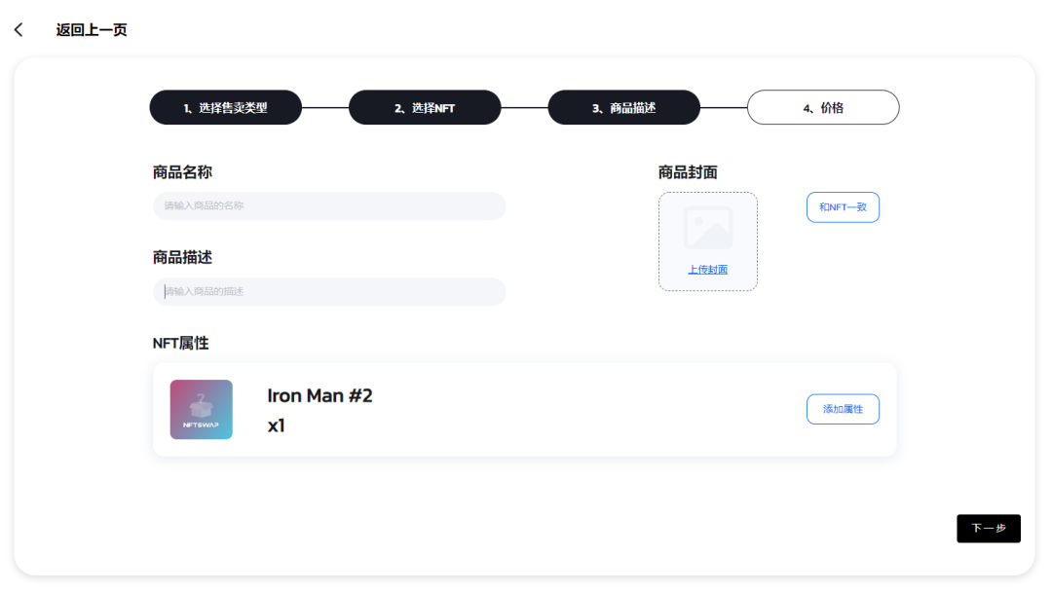Click the image placeholder icon in cover box
This screenshot has height=591, width=1052.
click(x=708, y=228)
